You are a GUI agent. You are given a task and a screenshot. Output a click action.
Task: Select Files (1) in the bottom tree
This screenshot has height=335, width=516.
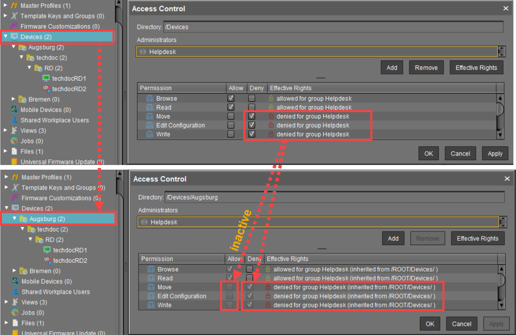click(x=32, y=323)
